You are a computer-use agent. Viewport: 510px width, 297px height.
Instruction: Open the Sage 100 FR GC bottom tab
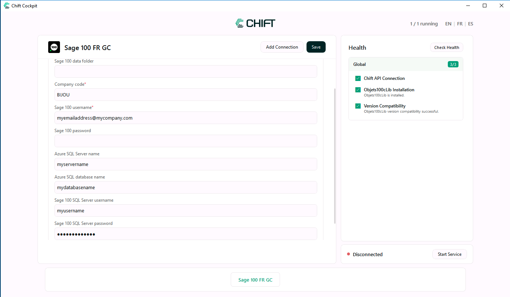255,280
